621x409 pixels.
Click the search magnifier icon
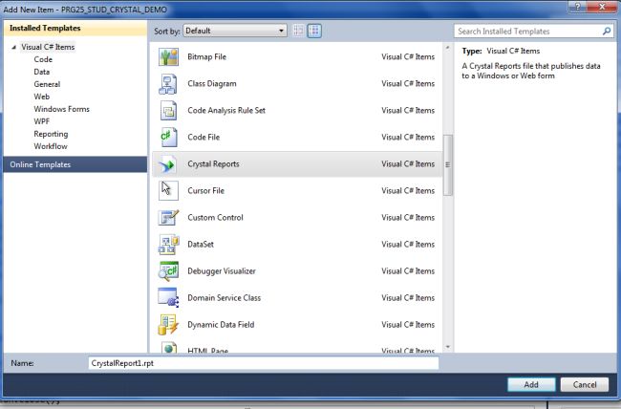coord(607,31)
